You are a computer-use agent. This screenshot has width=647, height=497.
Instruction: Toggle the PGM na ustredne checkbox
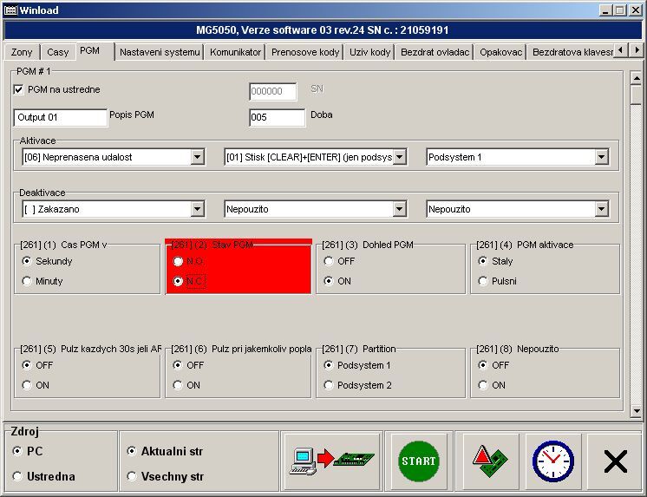click(x=19, y=88)
